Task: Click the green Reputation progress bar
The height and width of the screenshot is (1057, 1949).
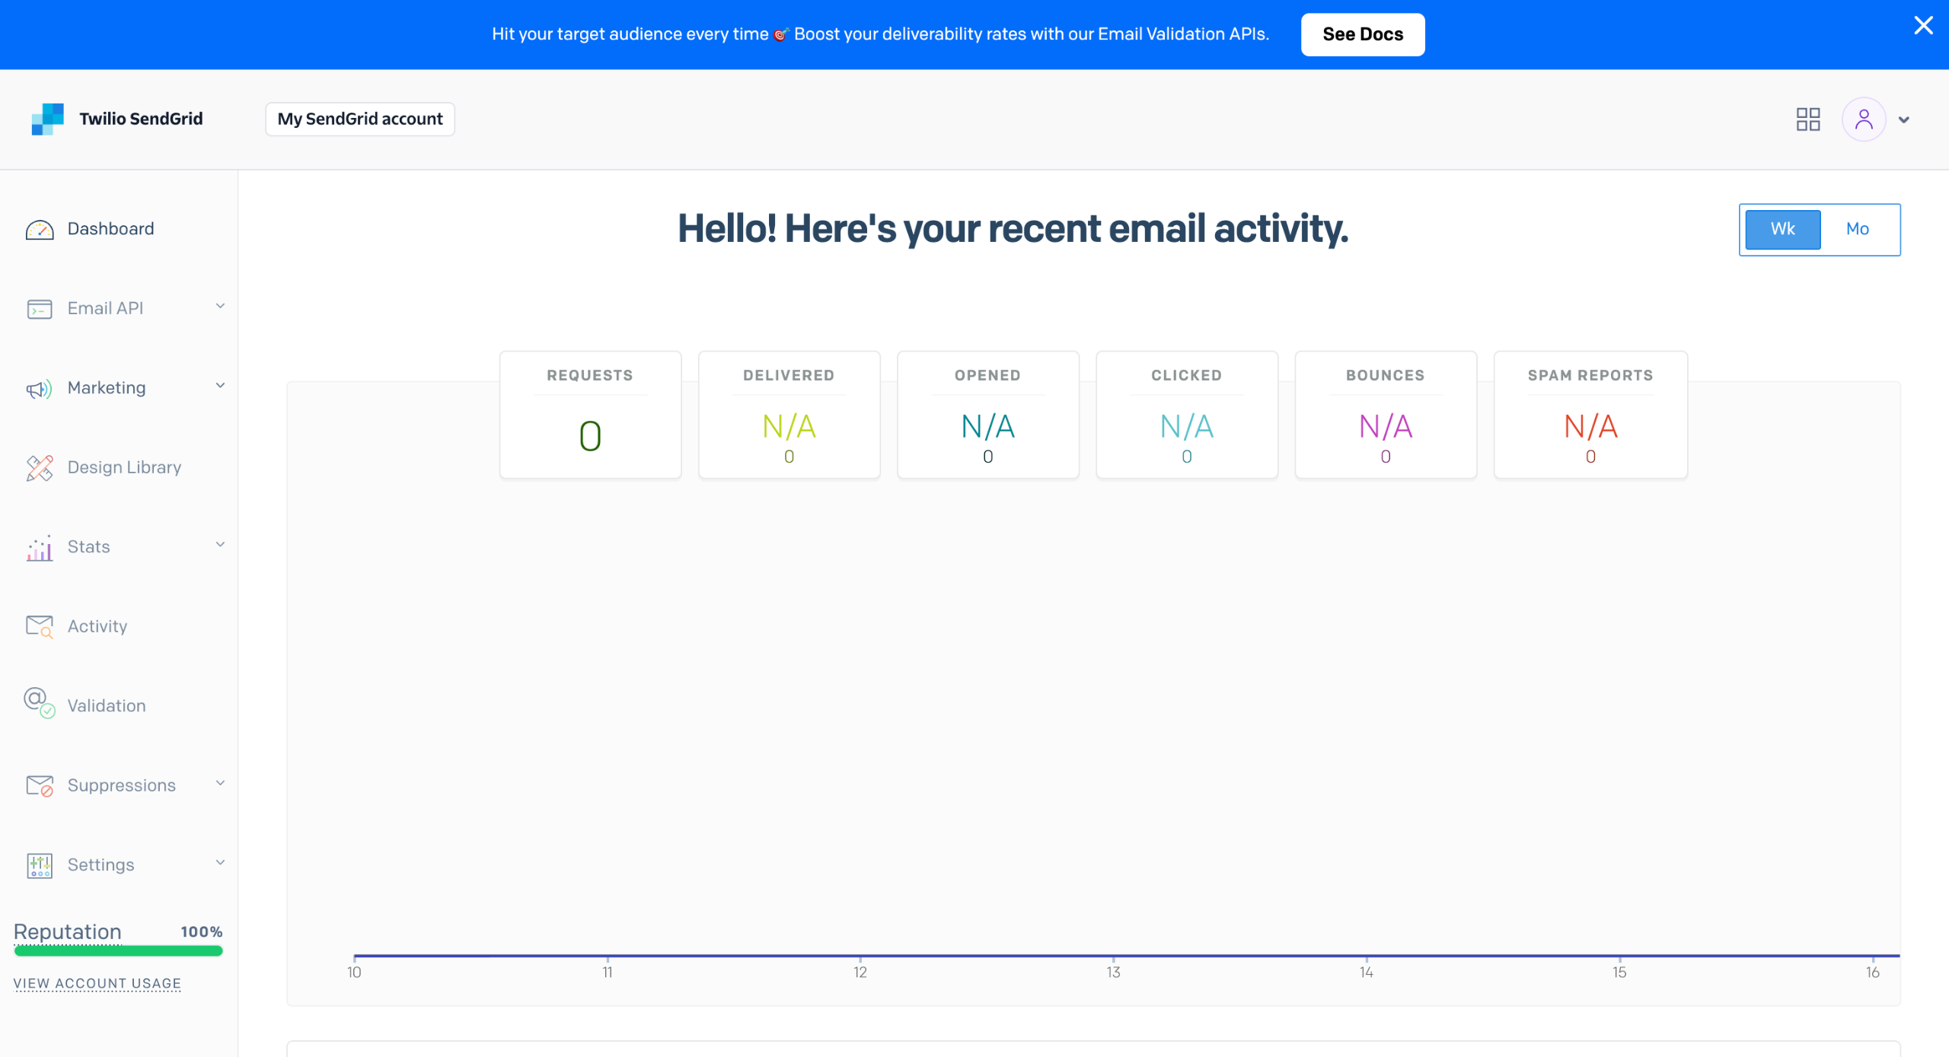Action: pos(118,950)
